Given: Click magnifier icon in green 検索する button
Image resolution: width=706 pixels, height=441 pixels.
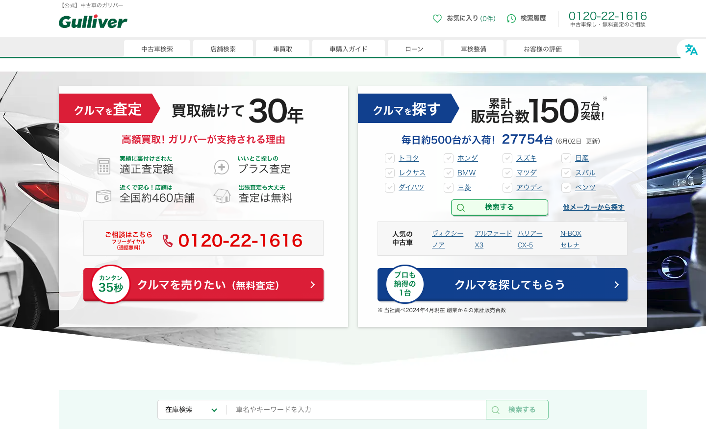Looking at the screenshot, I should click(x=461, y=208).
